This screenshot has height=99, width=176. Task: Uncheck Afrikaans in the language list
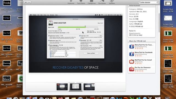[x=51, y=52]
